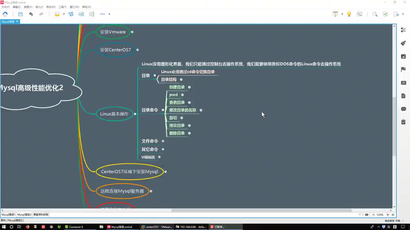Open the 查看(V) menu
This screenshot has height=230, width=410.
[x=28, y=7]
